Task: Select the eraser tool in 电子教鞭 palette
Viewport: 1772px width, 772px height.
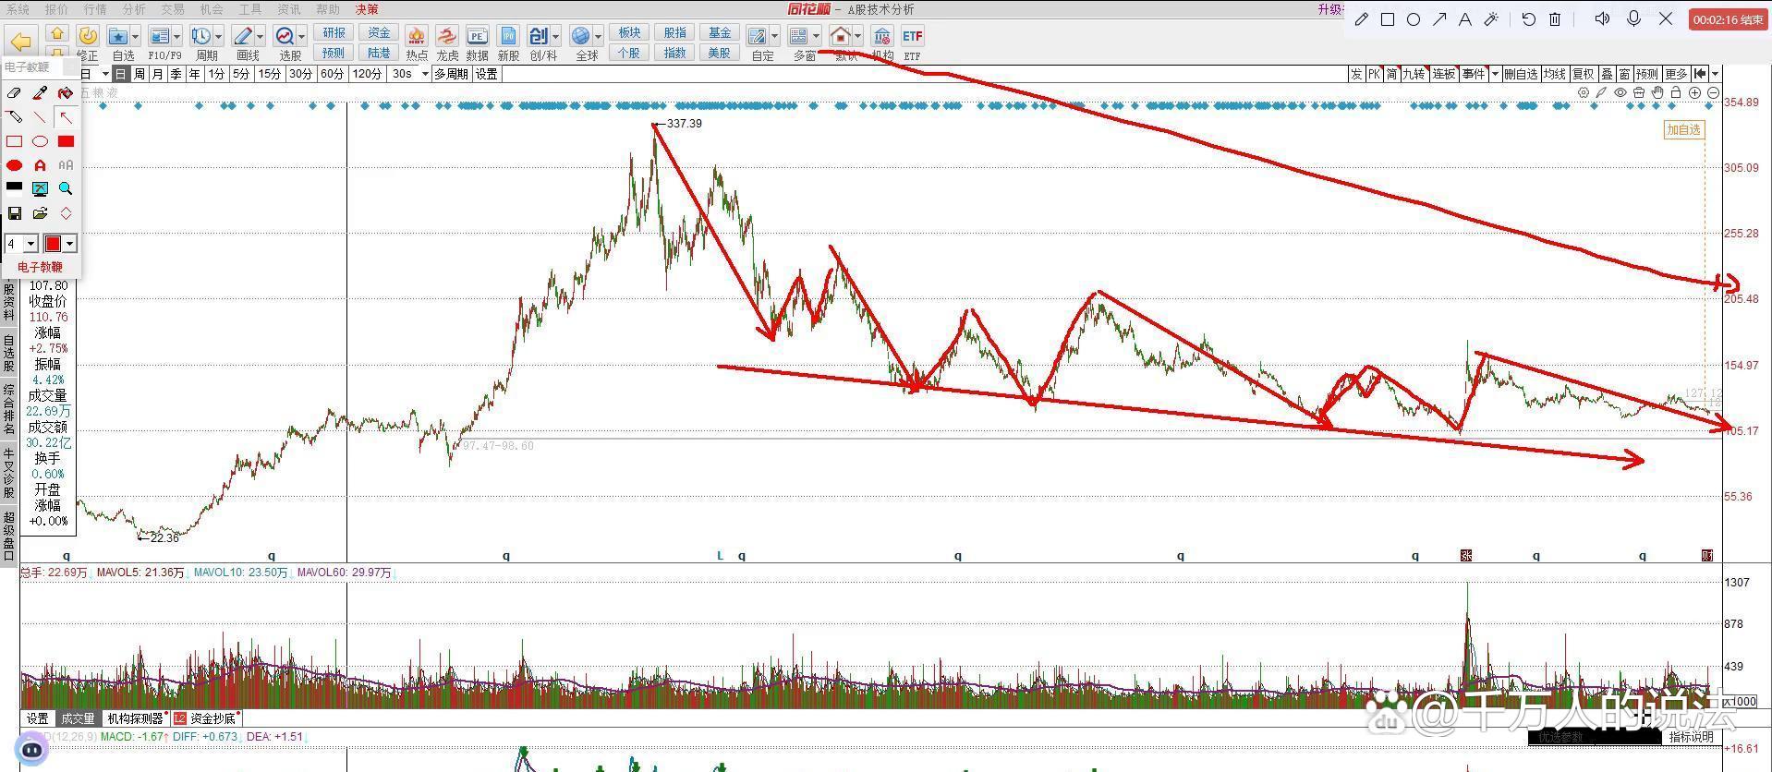Action: tap(14, 93)
